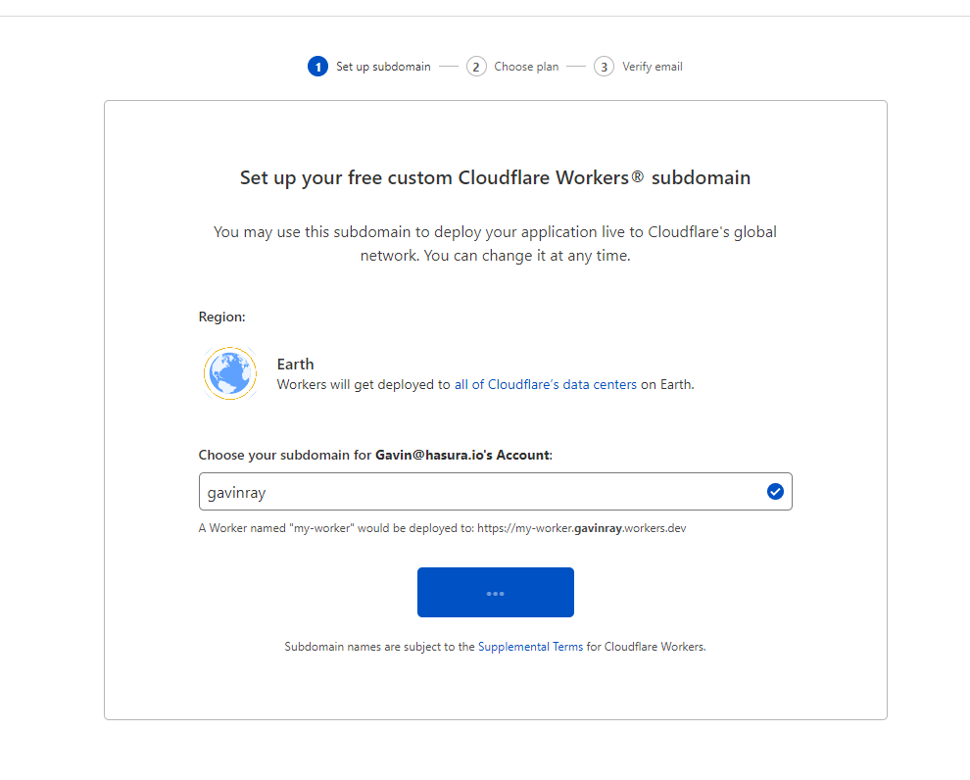Click inside the subdomain text input field
Viewport: 970px width, 780px height.
(441, 491)
